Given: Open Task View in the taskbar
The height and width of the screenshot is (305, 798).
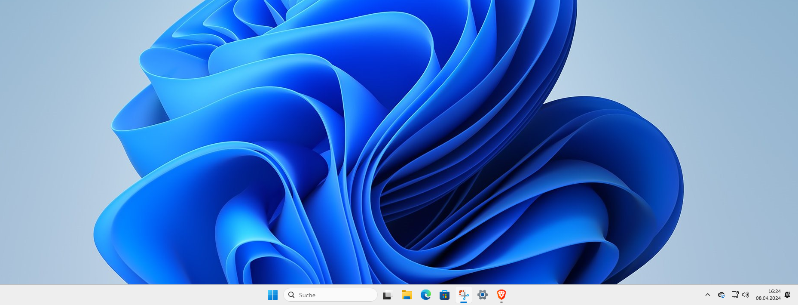Looking at the screenshot, I should [x=388, y=295].
